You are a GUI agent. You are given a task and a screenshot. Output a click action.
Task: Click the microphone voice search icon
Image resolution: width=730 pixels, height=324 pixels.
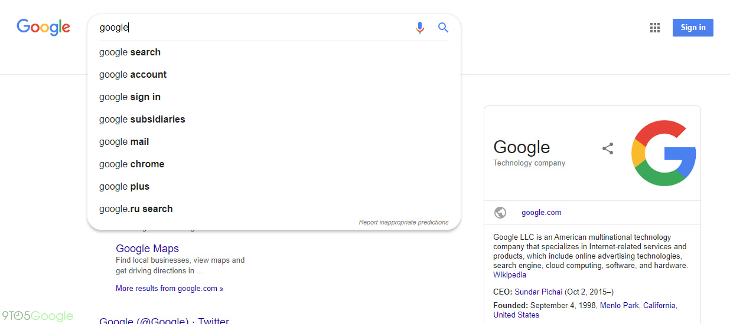[420, 28]
